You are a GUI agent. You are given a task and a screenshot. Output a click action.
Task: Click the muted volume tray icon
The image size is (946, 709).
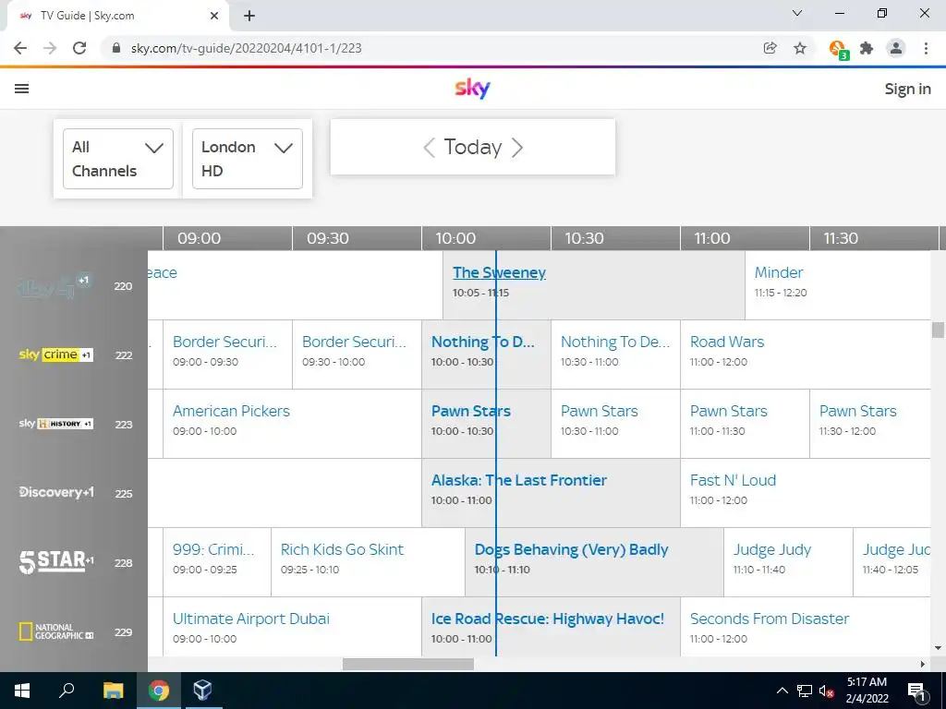[x=826, y=691]
